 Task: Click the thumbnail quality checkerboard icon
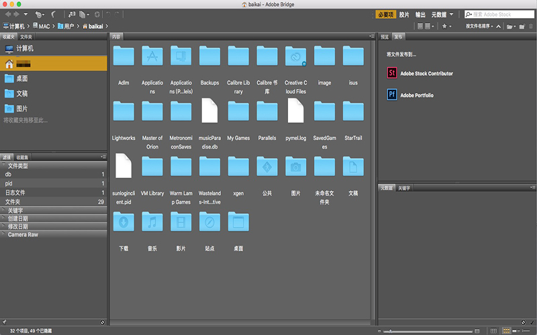[x=420, y=26]
